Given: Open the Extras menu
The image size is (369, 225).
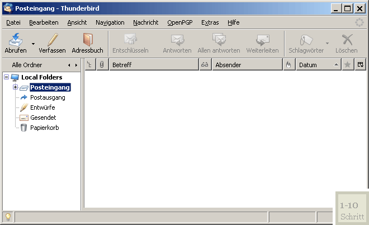Looking at the screenshot, I should (210, 22).
